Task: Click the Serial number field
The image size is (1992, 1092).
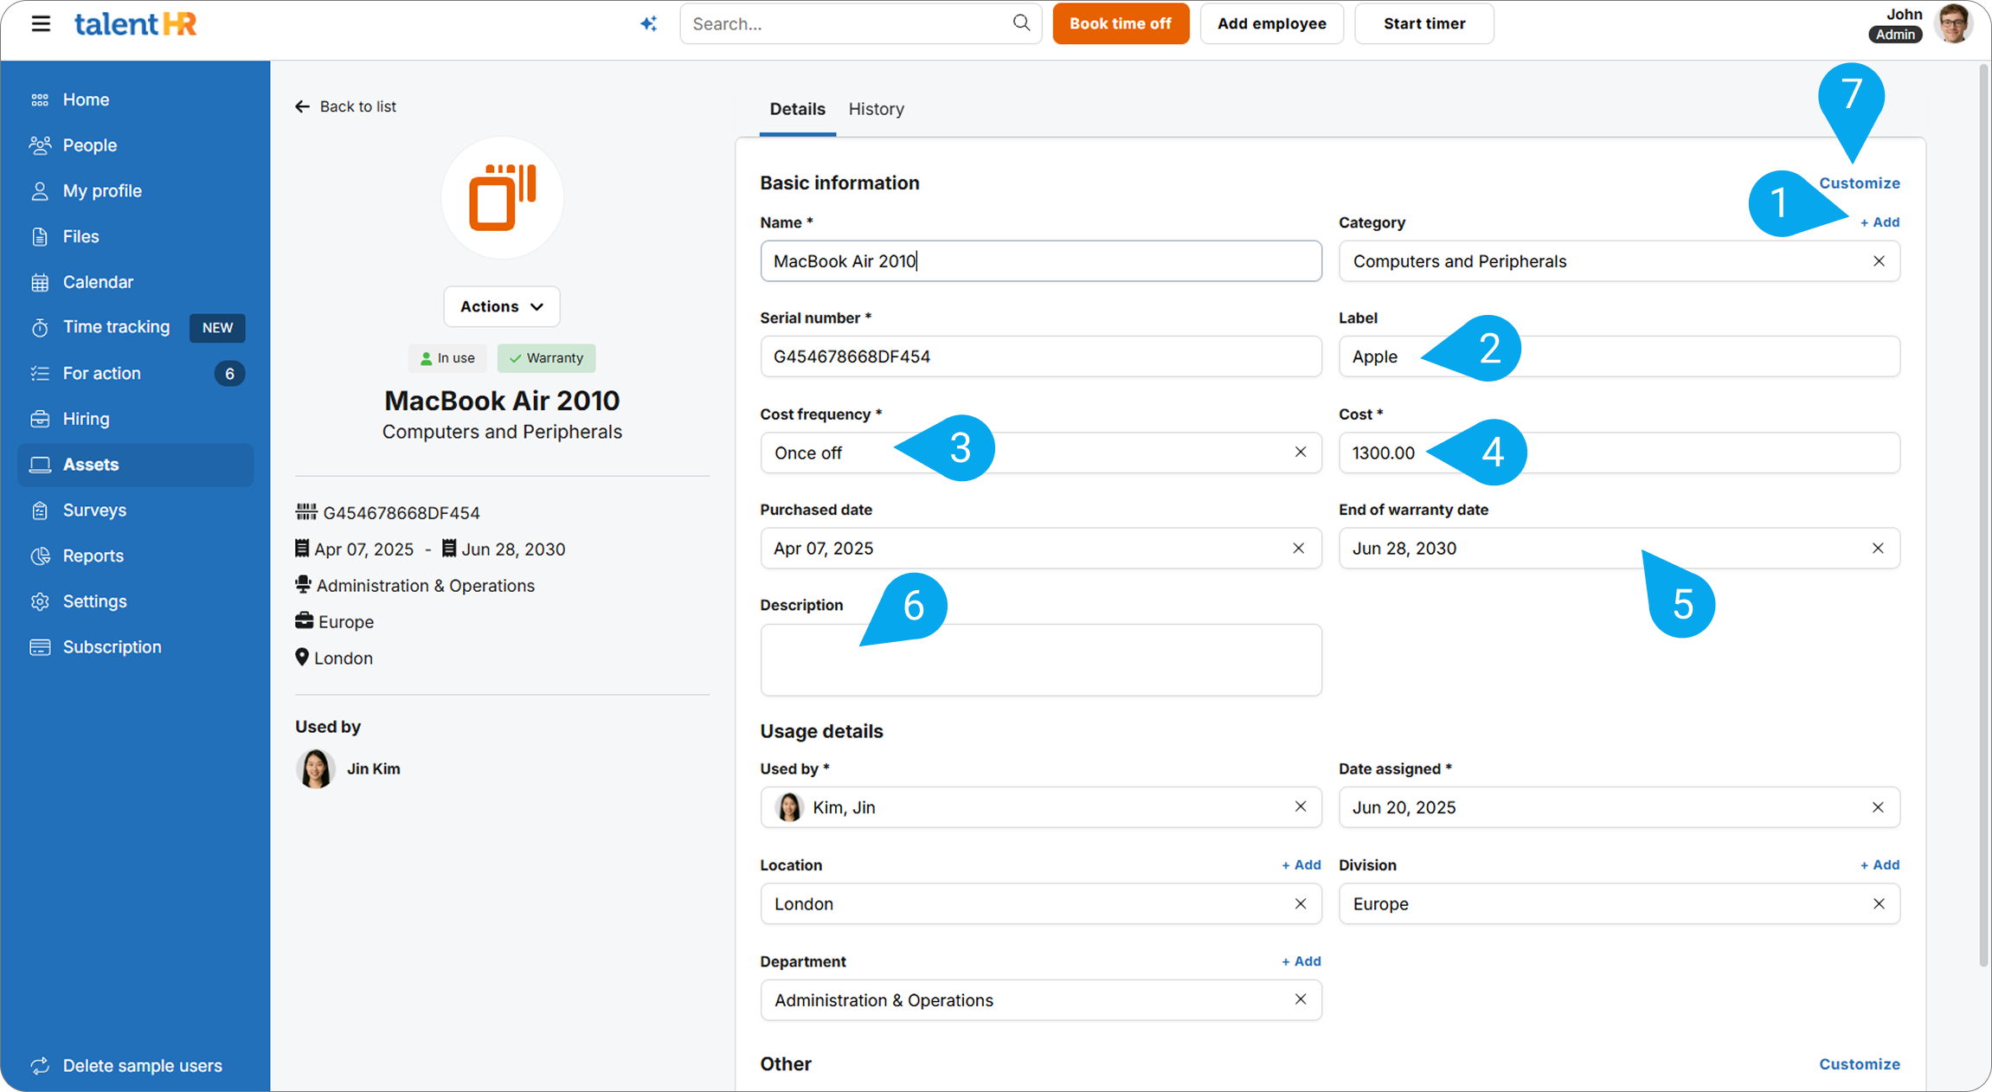Action: [1041, 357]
